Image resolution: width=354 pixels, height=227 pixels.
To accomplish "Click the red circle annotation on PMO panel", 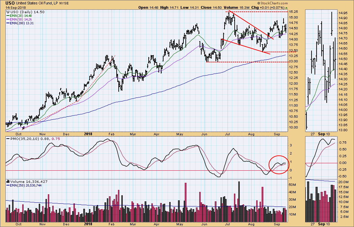I will pos(279,165).
